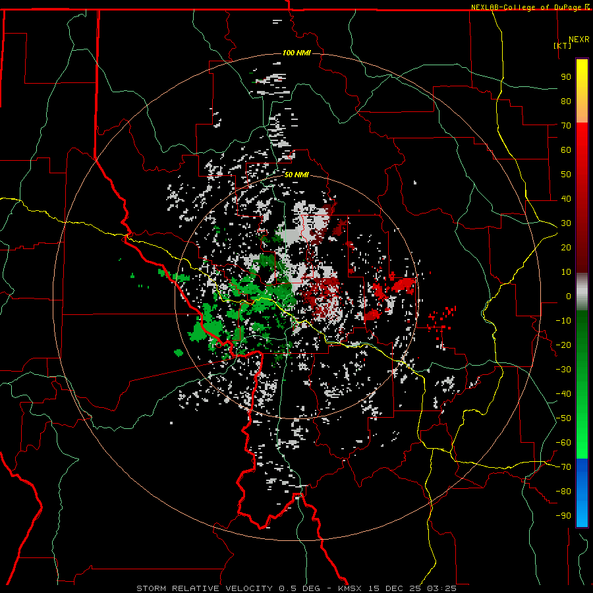Click the blue bottom segment of the color bar
The image size is (593, 593).
tap(582, 493)
